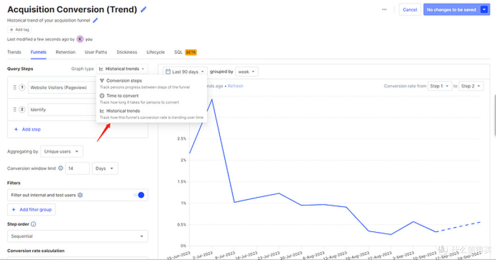
Task: Click the Refresh link
Action: coord(235,86)
